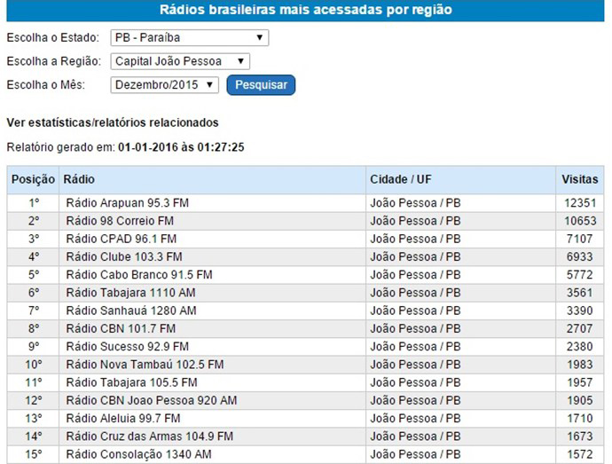
Task: Click João Pessoa / PB in Consolação row
Action: pos(415,454)
